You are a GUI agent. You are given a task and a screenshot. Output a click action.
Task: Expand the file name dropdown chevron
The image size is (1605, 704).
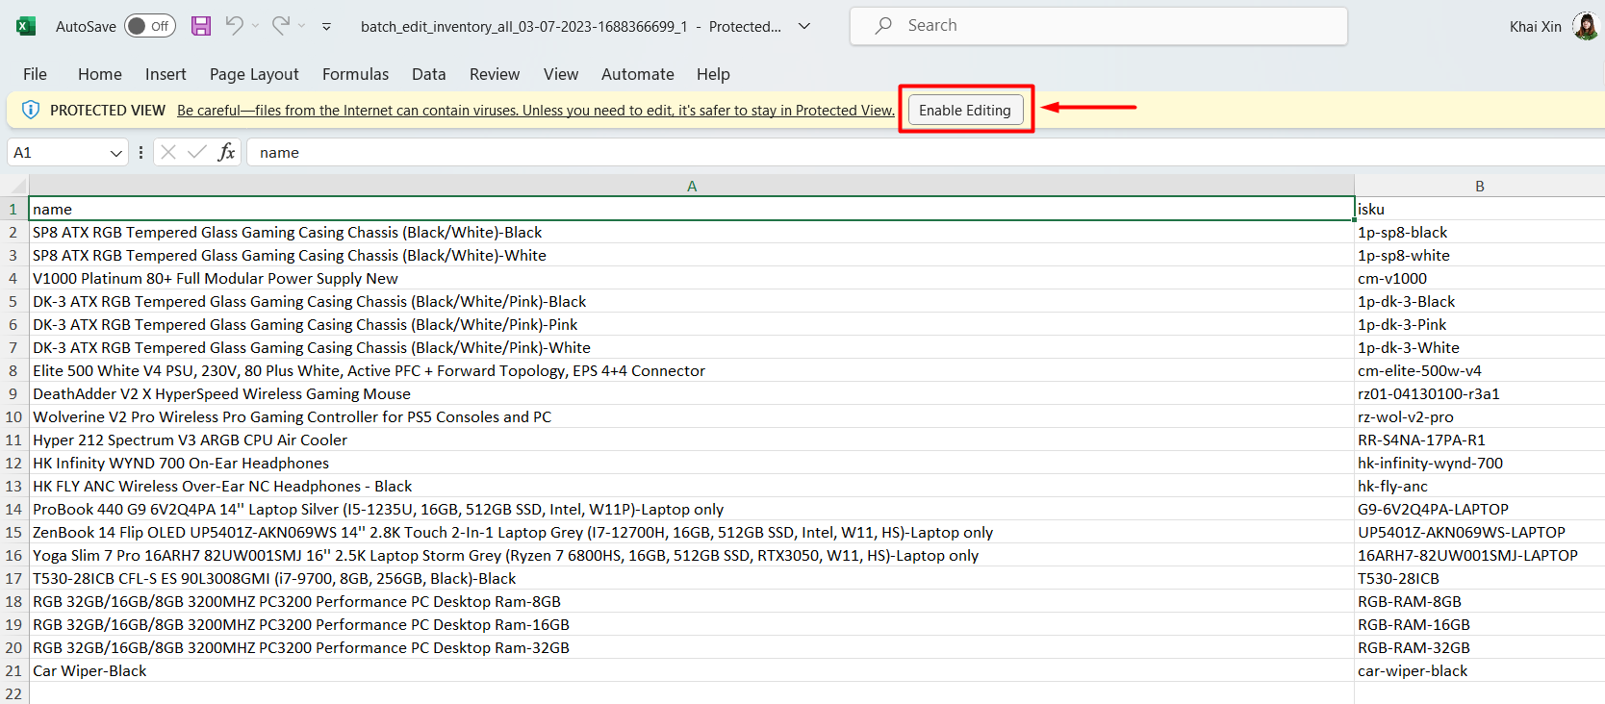tap(804, 26)
